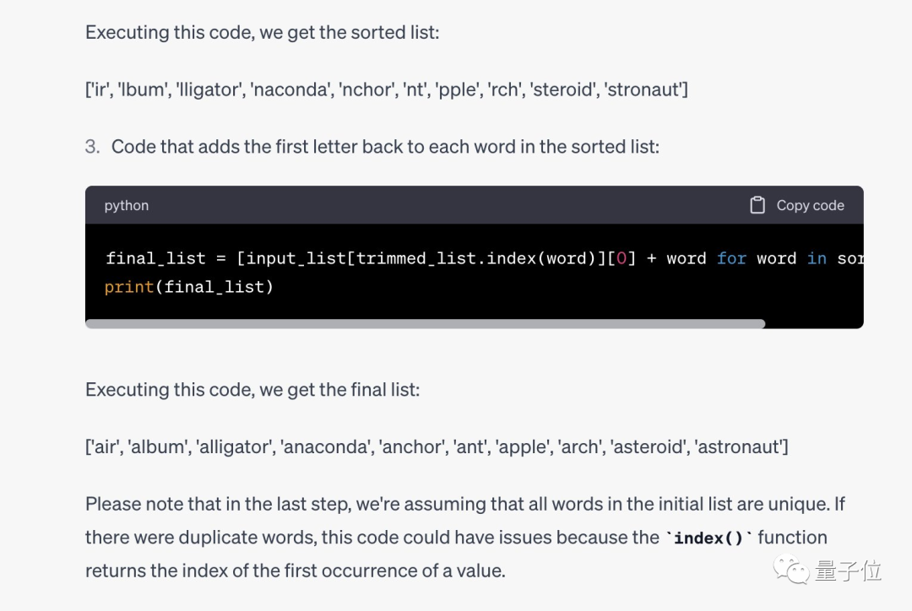Click the "Code that adds the first letter" step text

click(x=385, y=147)
